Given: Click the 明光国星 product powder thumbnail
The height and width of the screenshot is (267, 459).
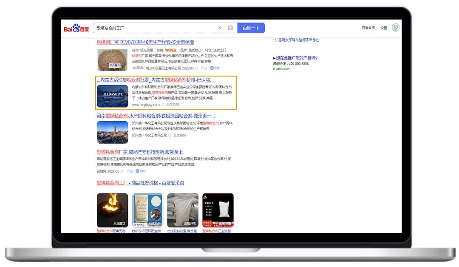Looking at the screenshot, I should [x=112, y=60].
